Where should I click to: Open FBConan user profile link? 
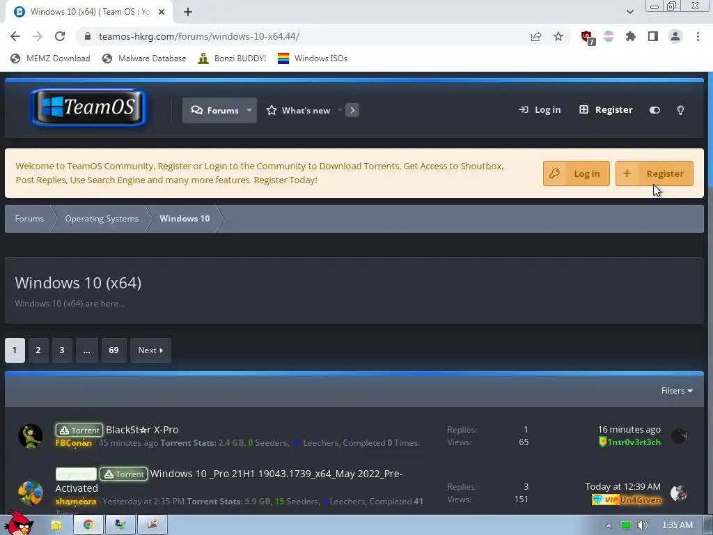point(74,442)
